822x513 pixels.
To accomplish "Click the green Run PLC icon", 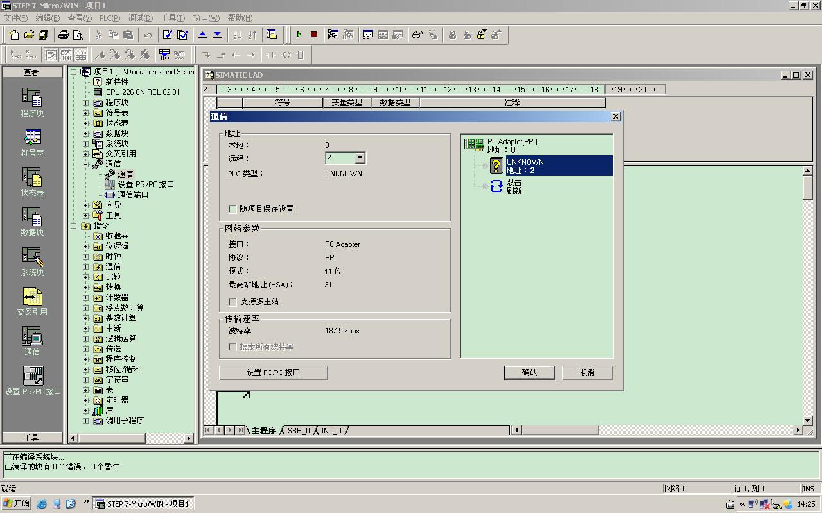I will coord(299,35).
